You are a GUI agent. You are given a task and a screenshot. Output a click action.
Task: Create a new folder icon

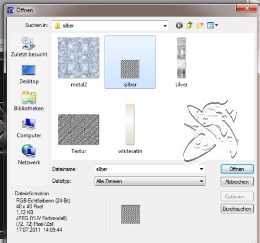tap(200, 25)
